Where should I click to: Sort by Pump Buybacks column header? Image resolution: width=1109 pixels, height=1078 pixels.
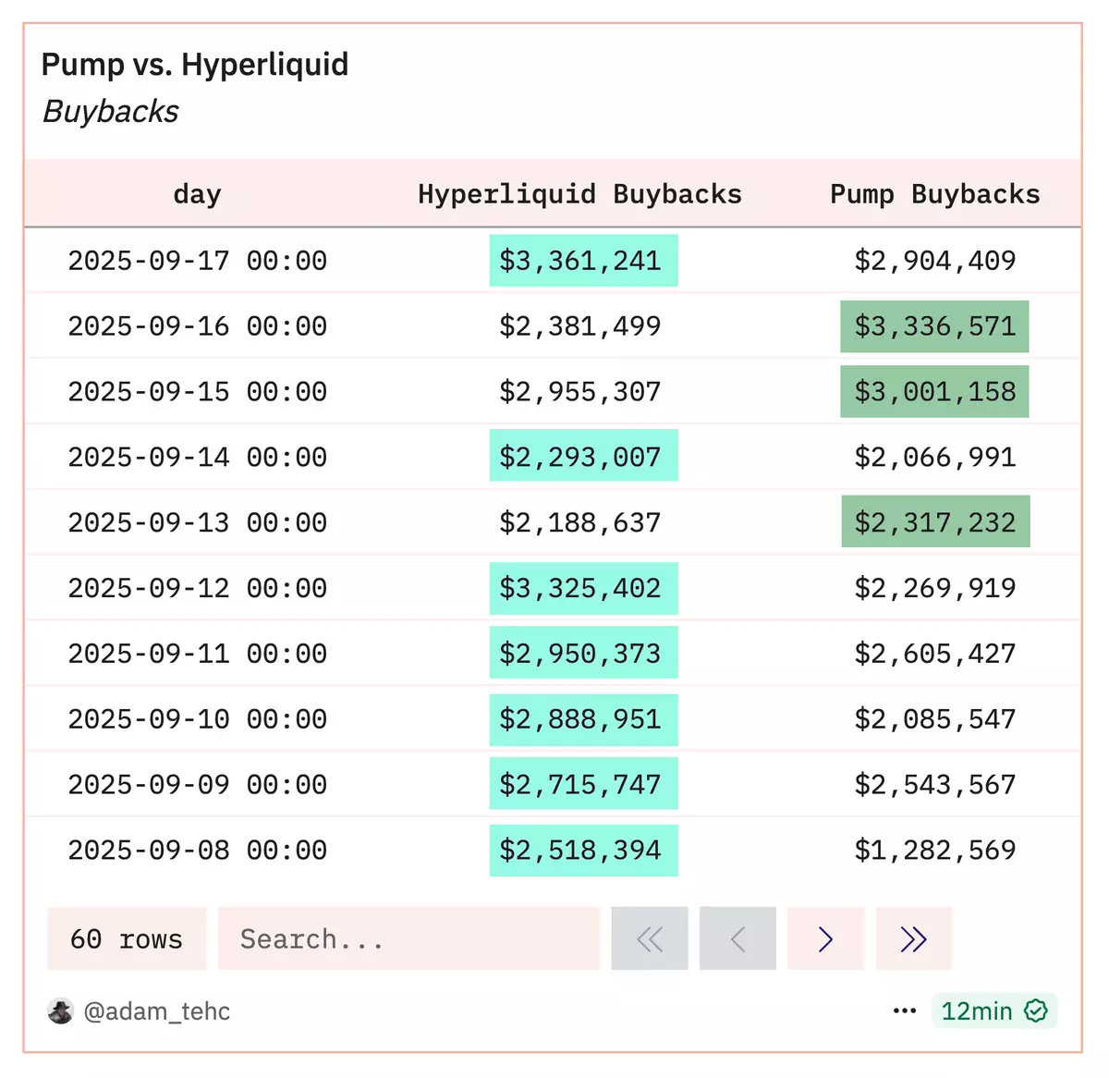(x=934, y=194)
